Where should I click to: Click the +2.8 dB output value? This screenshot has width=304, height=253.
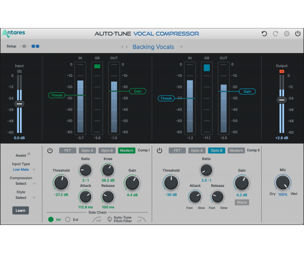coord(282,138)
